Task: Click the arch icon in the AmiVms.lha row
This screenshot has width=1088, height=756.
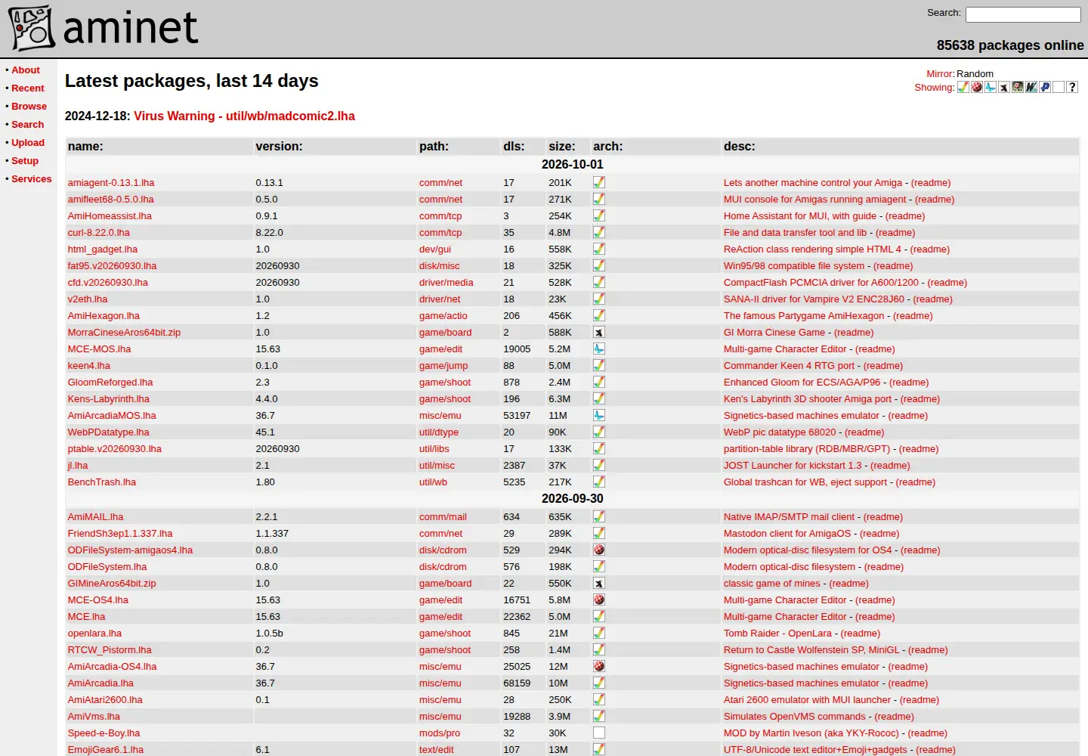Action: [x=599, y=717]
